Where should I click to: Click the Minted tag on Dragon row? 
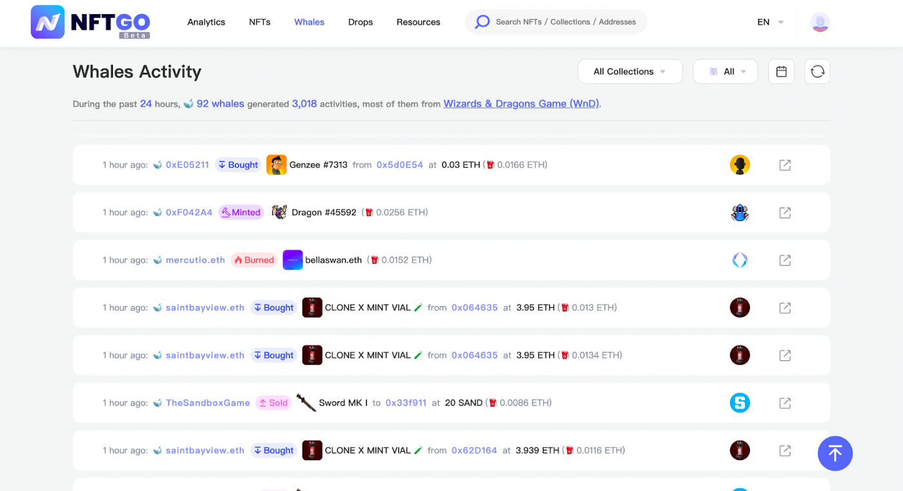pos(241,213)
